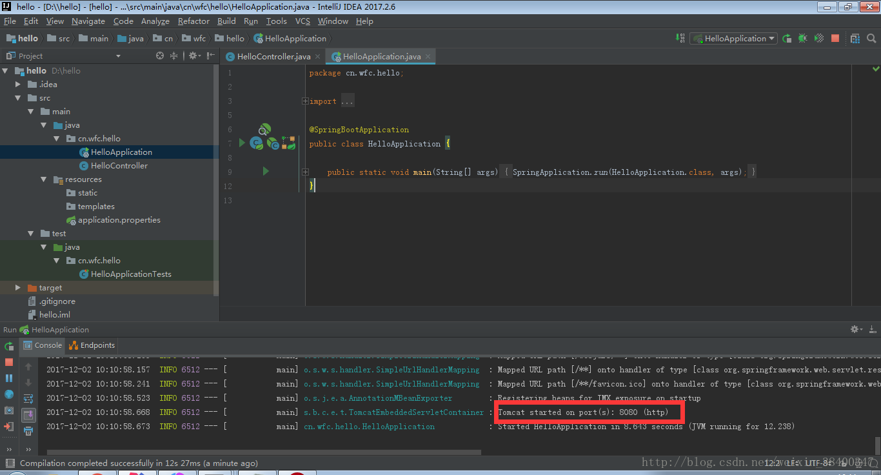
Task: Click green inspection checkmark in editor corner
Action: [876, 68]
